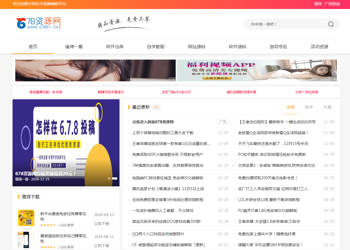
Task: Open the 软件仓库 navigation menu
Action: 115,47
